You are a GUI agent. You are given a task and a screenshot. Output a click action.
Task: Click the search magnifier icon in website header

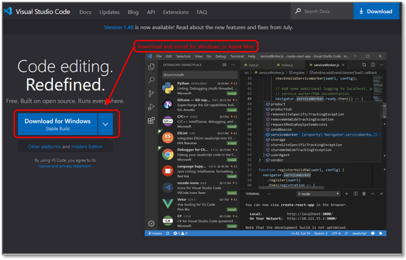[298, 11]
